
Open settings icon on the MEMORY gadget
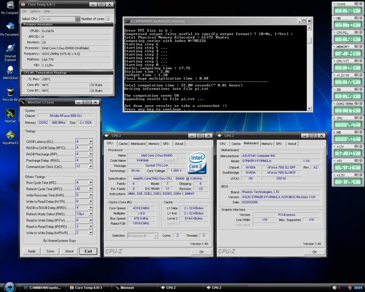356,46
